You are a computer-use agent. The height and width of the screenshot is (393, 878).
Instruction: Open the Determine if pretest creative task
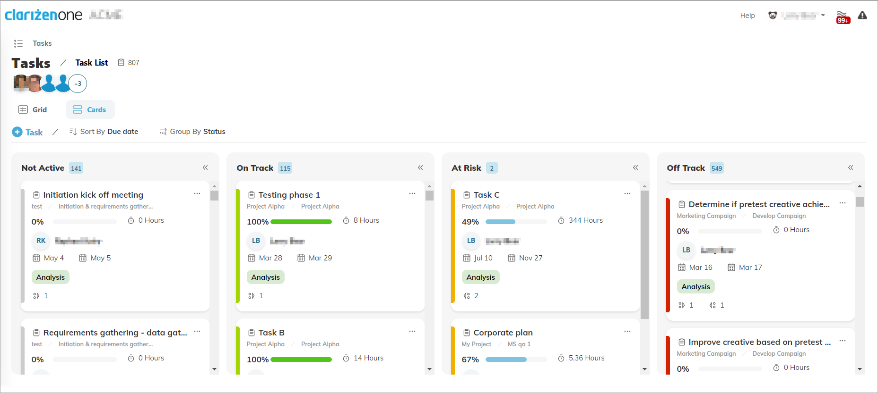tap(759, 204)
